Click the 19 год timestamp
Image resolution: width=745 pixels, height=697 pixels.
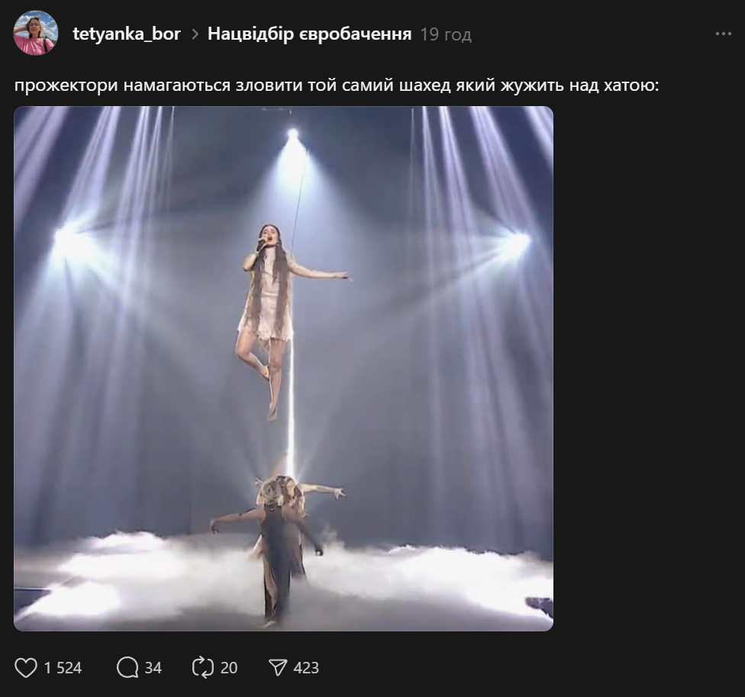[446, 34]
